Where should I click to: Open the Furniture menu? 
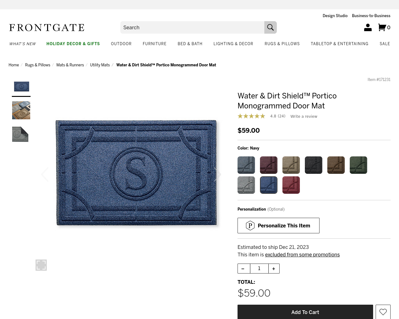pos(155,44)
